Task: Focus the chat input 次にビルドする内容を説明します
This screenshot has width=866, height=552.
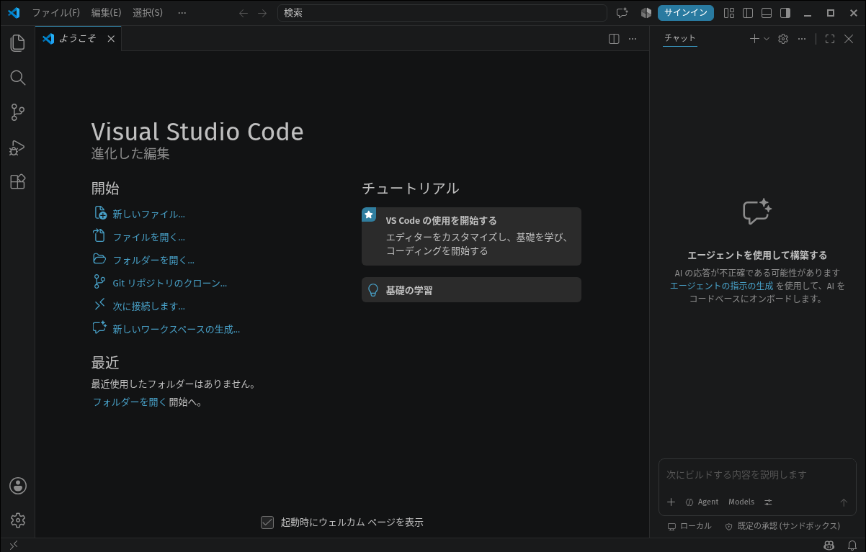Action: point(757,475)
